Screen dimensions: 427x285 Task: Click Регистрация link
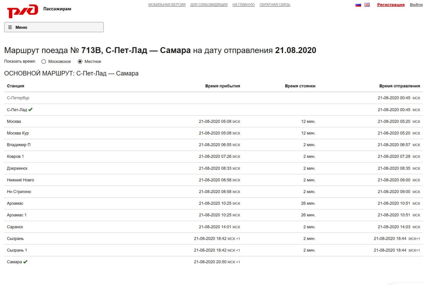391,5
